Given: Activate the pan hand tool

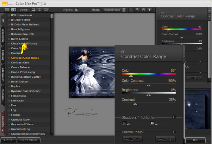Looking at the screenshot, I should [143, 10].
